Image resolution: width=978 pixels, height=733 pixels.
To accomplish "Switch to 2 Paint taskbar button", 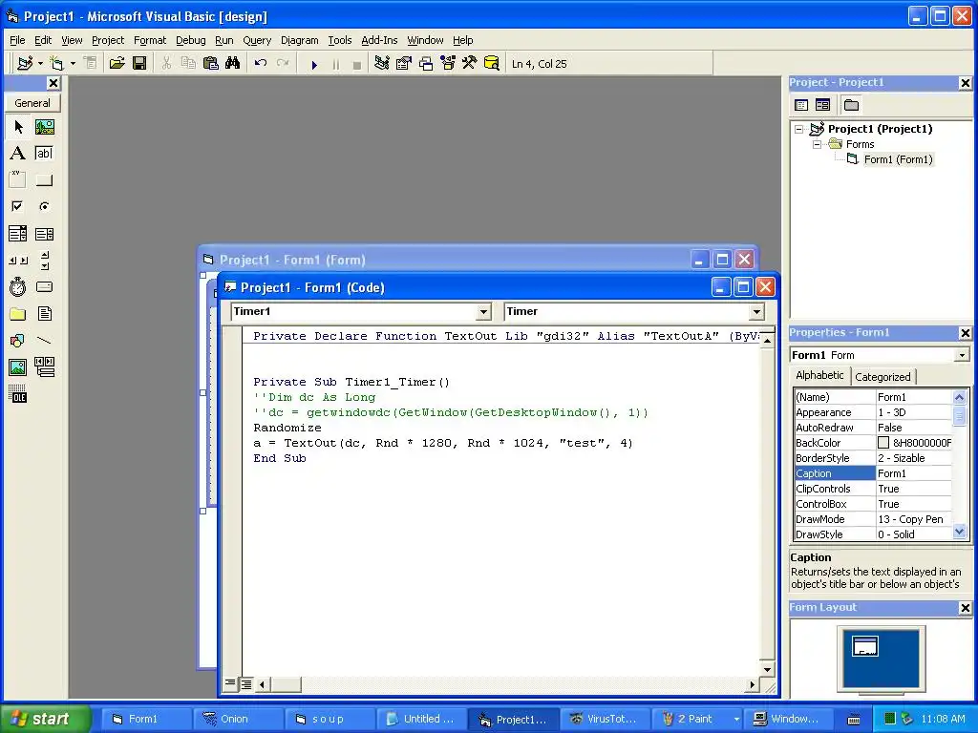I will [x=695, y=719].
